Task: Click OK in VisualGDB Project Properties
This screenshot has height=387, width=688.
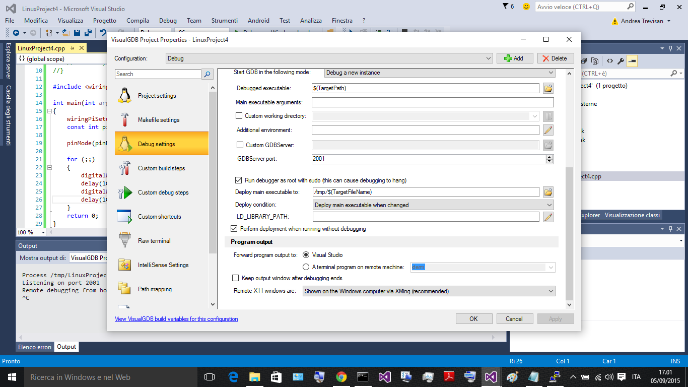Action: [474, 318]
